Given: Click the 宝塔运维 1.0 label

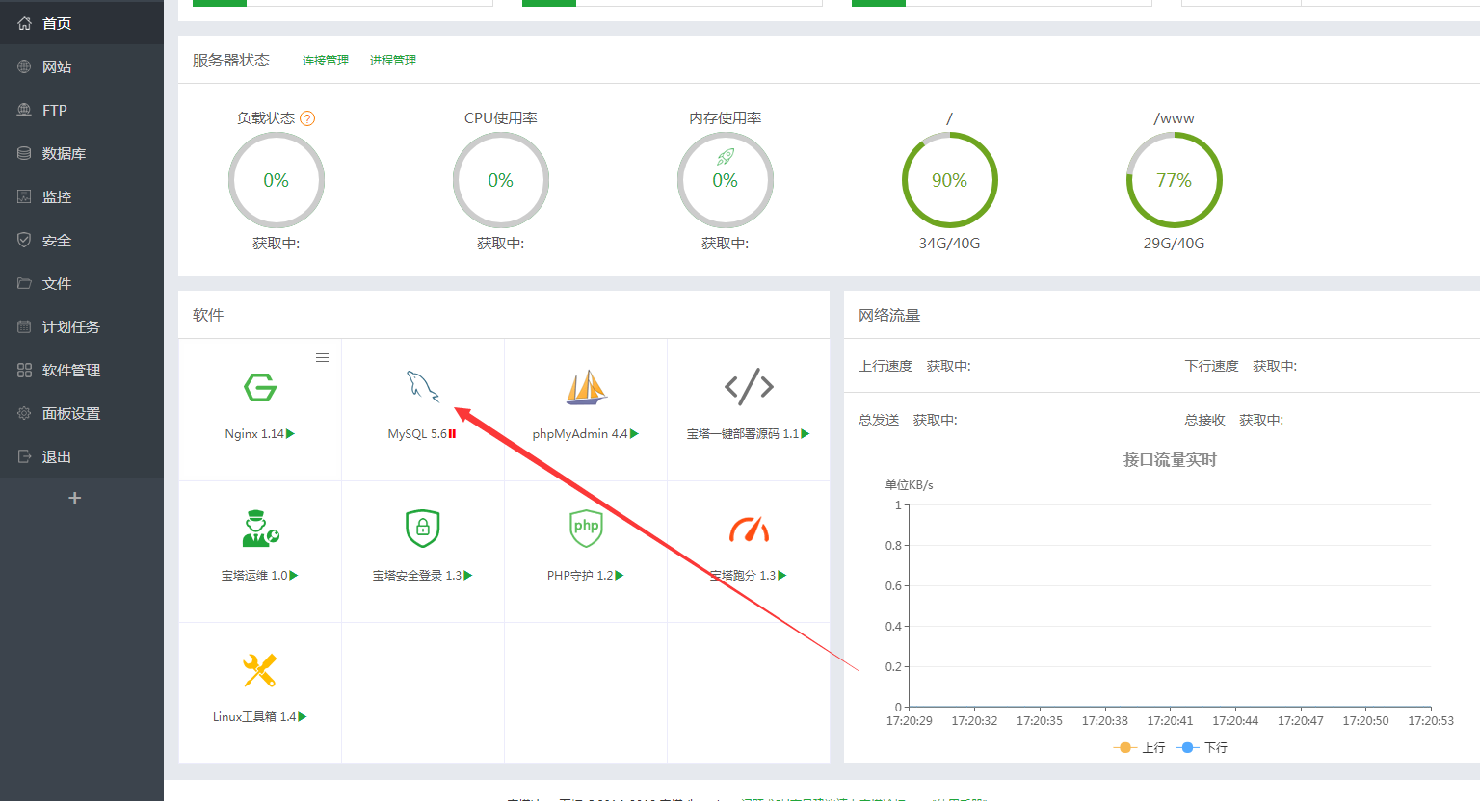Looking at the screenshot, I should pos(254,576).
